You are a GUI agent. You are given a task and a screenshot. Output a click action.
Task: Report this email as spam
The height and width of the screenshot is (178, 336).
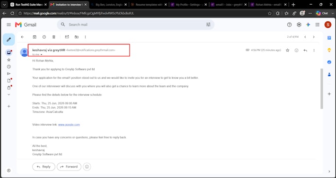pyautogui.click(x=44, y=37)
